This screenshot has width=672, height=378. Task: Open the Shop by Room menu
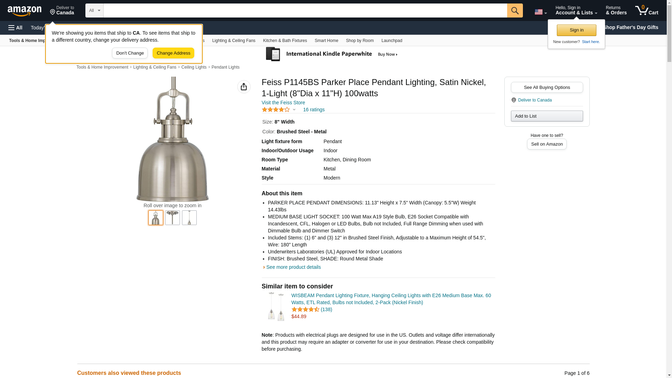(359, 41)
